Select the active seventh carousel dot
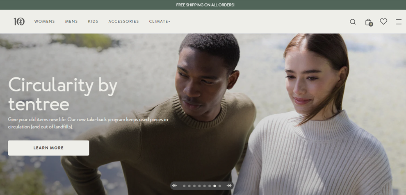 coord(214,186)
